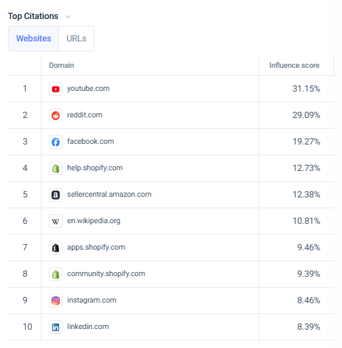The image size is (342, 348).
Task: Click the Amazon seller central icon
Action: [x=56, y=195]
